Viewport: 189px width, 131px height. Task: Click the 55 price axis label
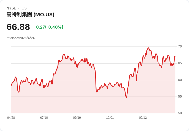point(180,97)
